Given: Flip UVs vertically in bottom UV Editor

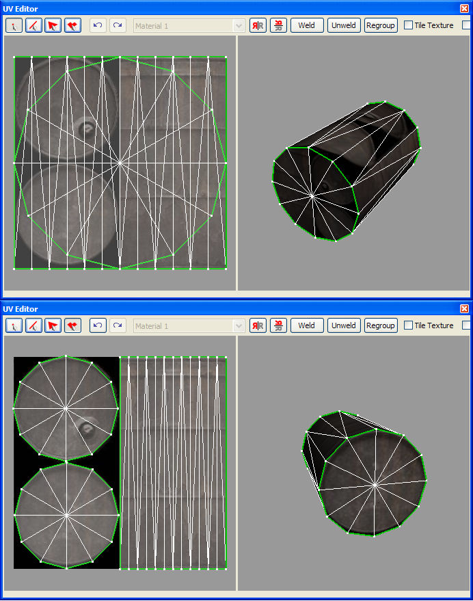Looking at the screenshot, I should 278,325.
